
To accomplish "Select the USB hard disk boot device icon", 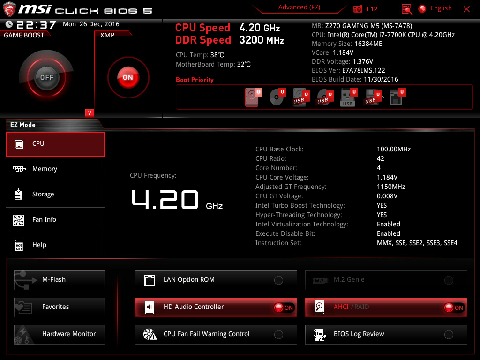I will [301, 97].
